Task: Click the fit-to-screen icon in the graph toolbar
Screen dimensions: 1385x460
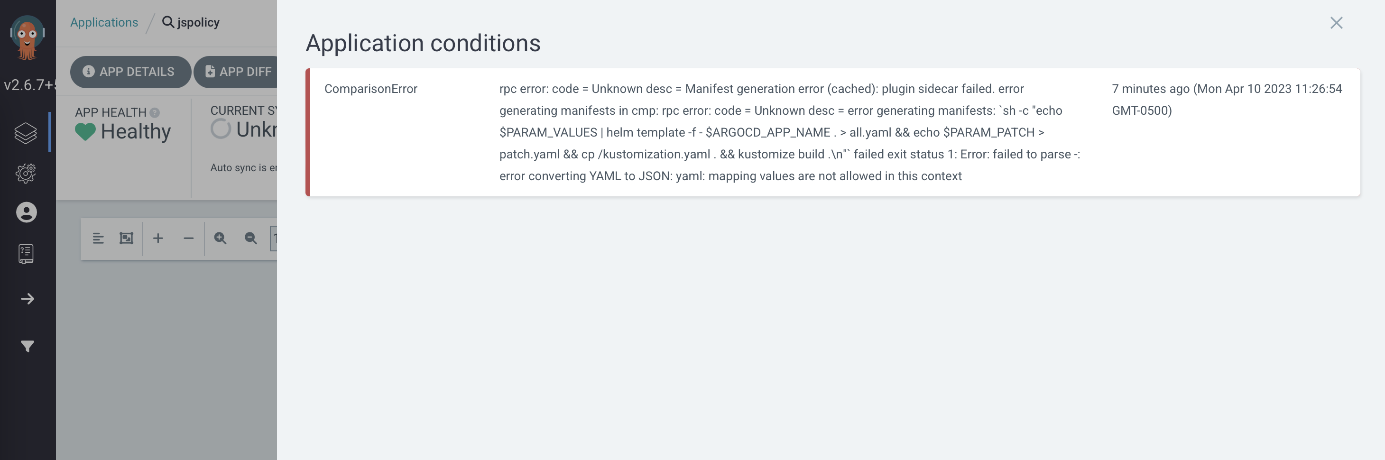Action: 126,238
